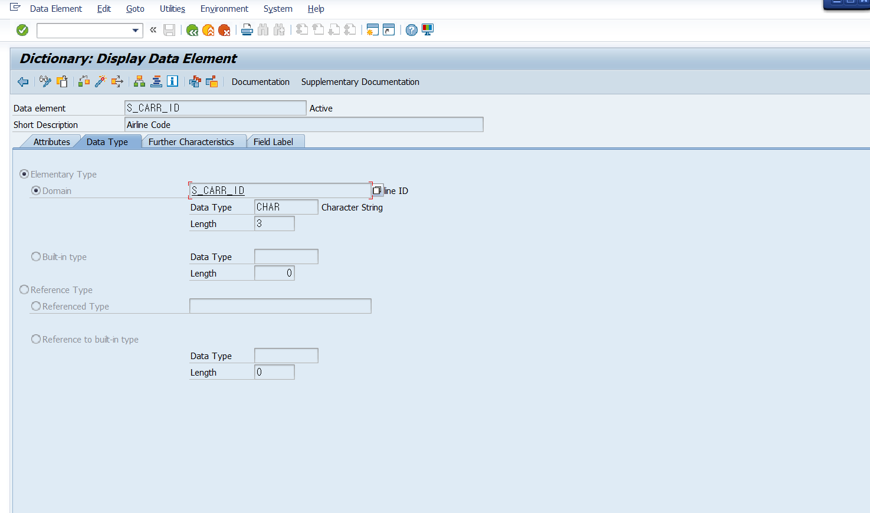Click the Display Navigation Window icon
Viewport: 870px width, 513px height.
[156, 81]
